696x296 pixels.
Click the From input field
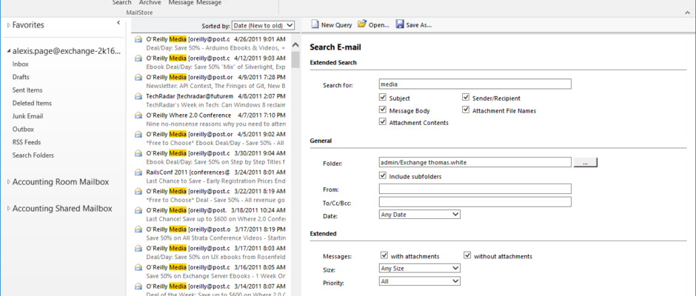[475, 189]
